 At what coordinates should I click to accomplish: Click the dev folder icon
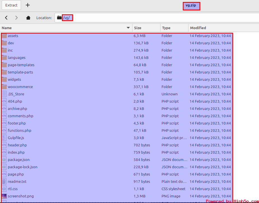click(x=4, y=43)
